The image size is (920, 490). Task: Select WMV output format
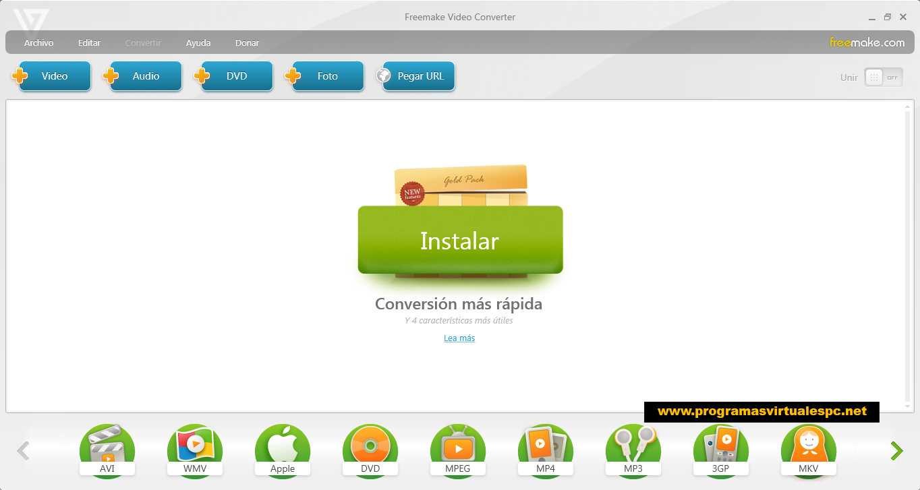pos(195,450)
